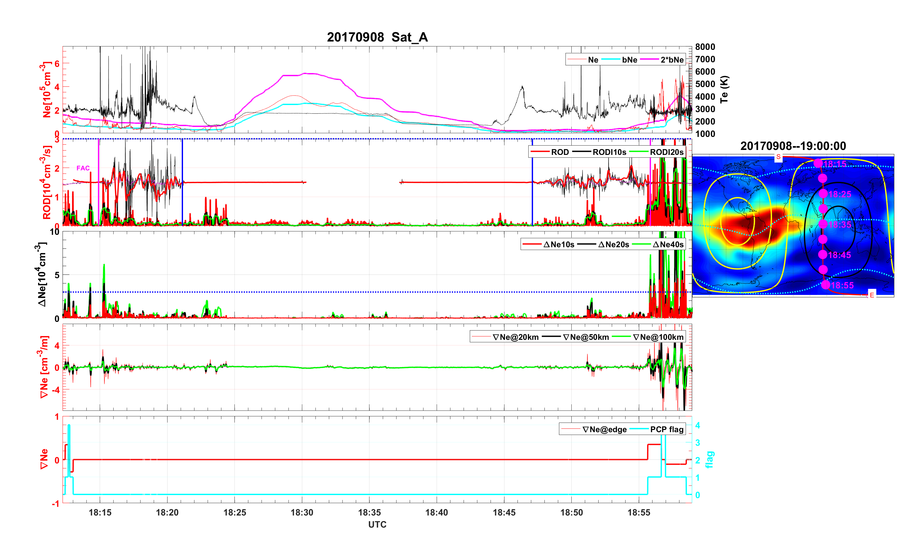Click the ∇Ne@edge legend entry
Screen dimensions: 899x544
(x=604, y=429)
